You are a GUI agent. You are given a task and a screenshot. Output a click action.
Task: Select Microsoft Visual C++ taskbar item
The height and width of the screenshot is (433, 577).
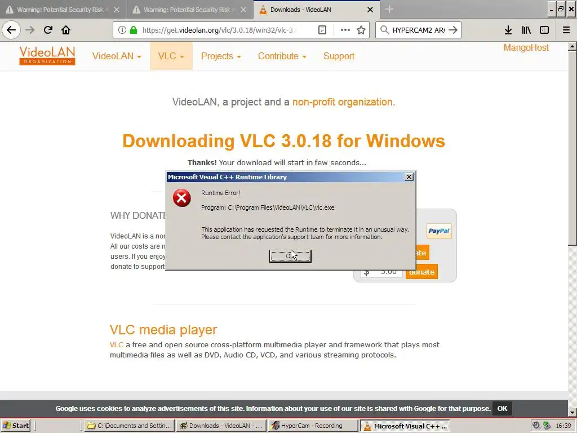coord(405,426)
